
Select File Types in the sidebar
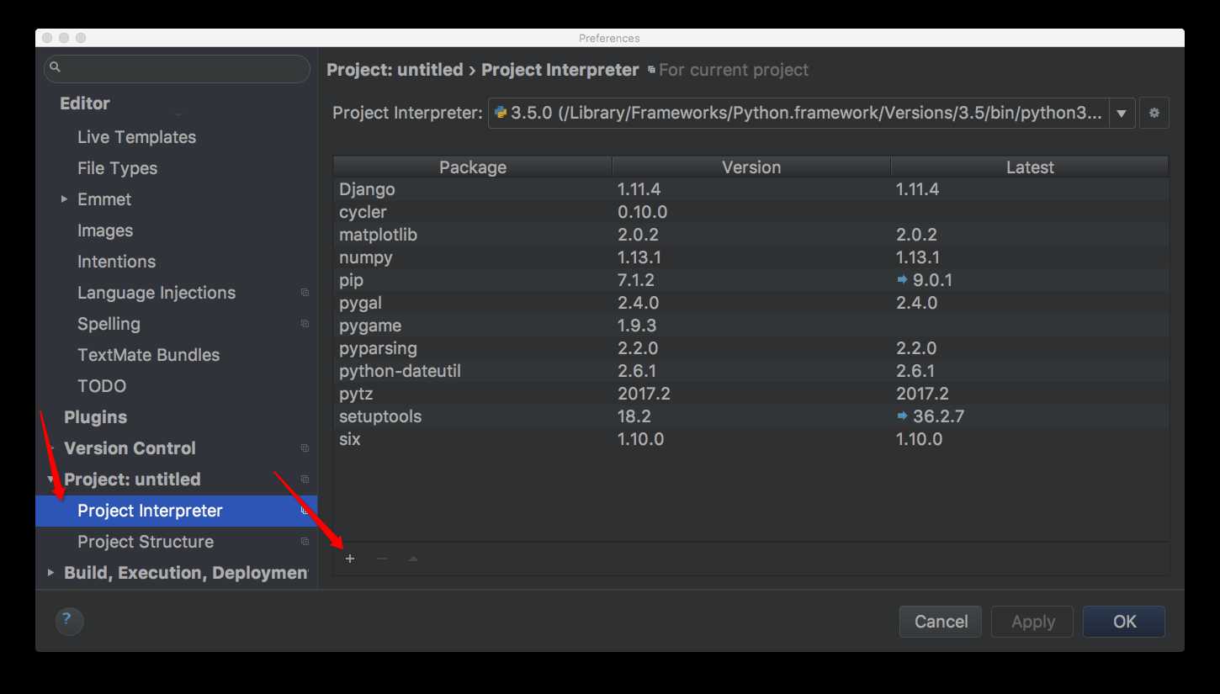pos(117,168)
